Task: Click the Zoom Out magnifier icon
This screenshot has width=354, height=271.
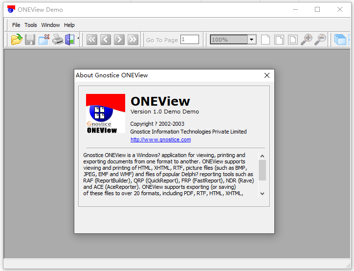Action: (x=320, y=40)
